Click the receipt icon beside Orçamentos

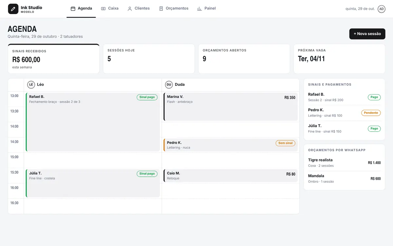(161, 9)
